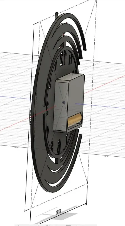This screenshot has height=226, width=125.
Task: Select the numeral 6 on the clock face
Action: click(x=59, y=147)
